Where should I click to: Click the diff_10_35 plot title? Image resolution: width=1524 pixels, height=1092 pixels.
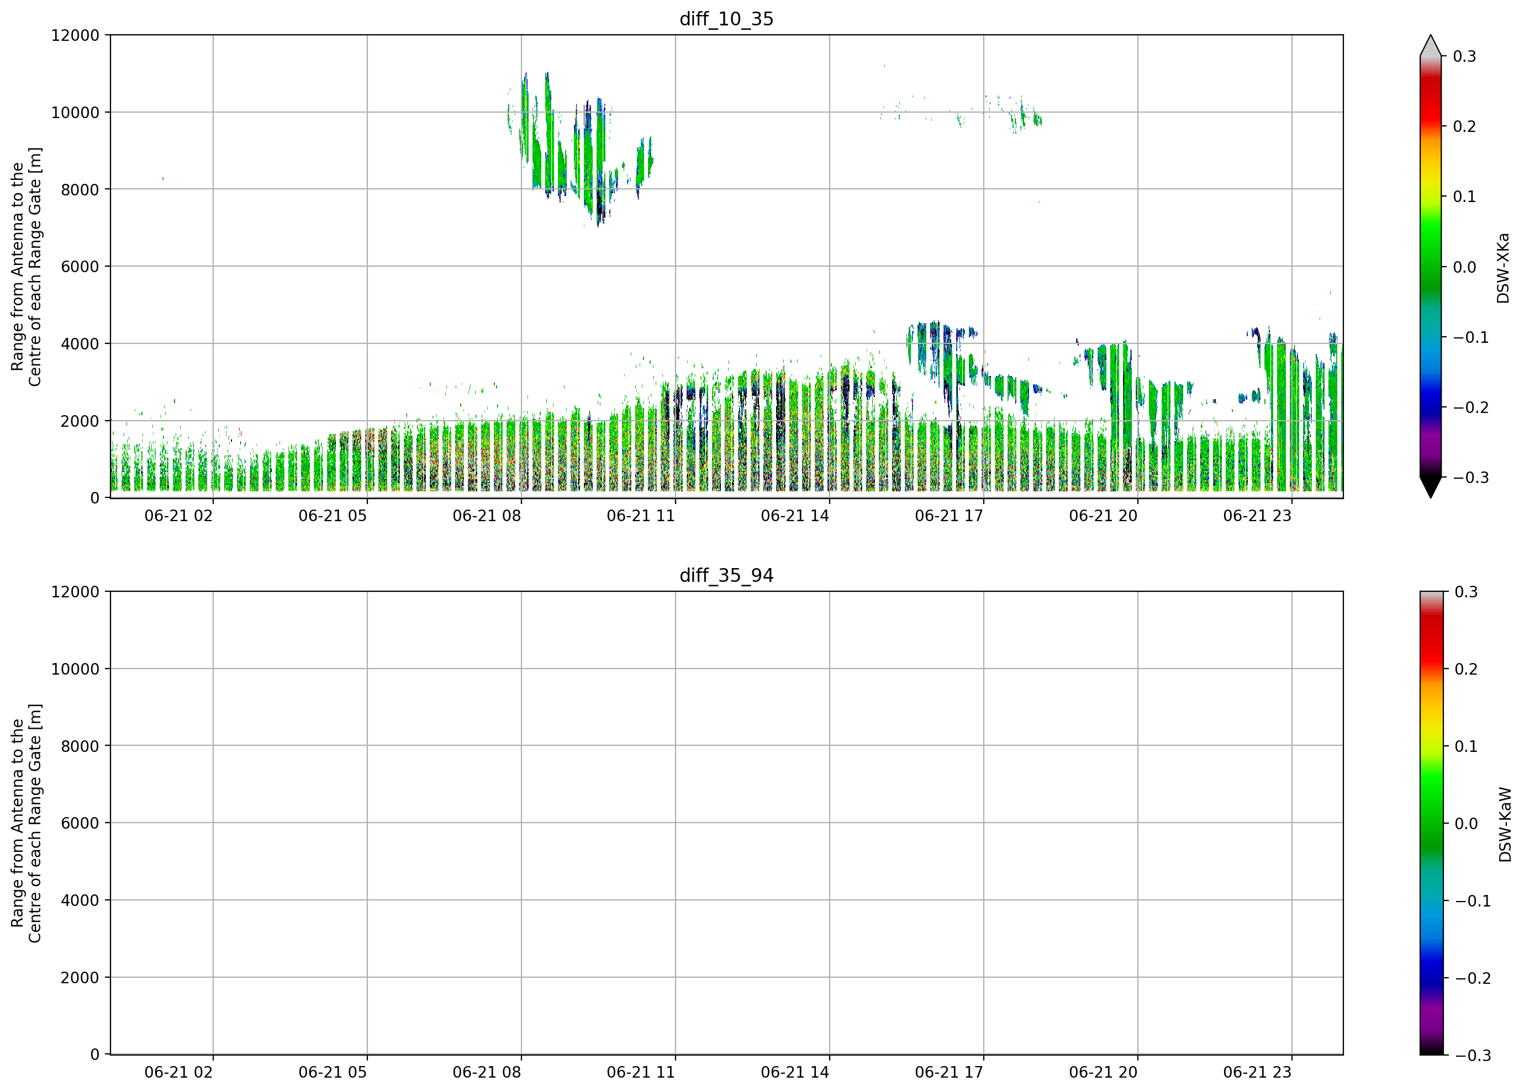click(726, 19)
